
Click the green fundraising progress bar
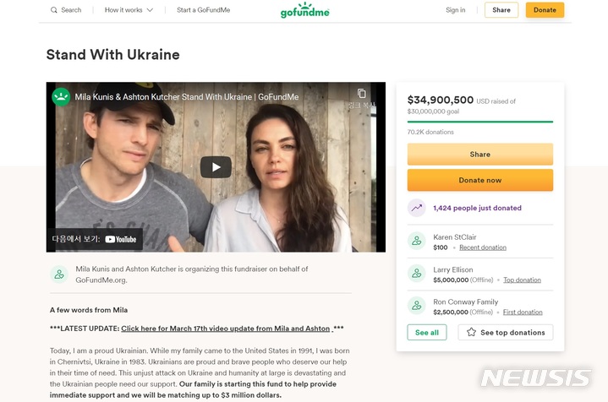point(479,122)
